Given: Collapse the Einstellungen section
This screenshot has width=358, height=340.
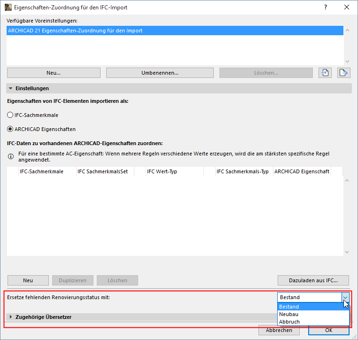Looking at the screenshot, I should pos(10,88).
